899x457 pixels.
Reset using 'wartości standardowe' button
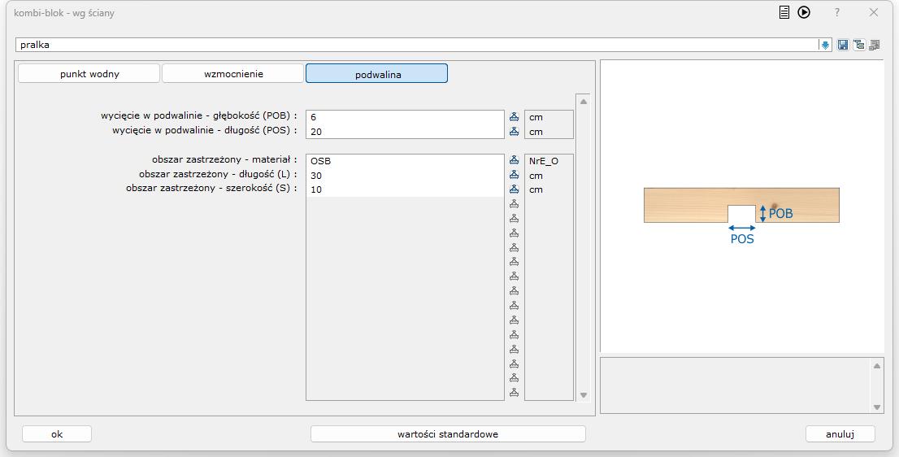[448, 434]
